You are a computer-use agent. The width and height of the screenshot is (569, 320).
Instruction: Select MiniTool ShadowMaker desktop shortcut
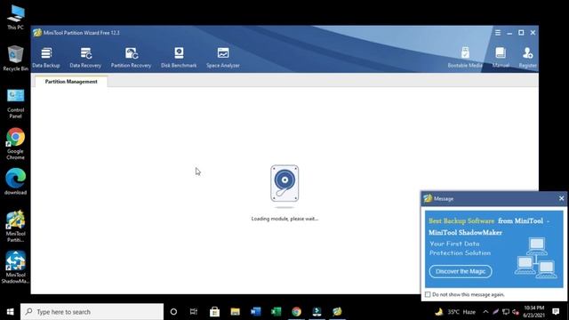[15, 268]
